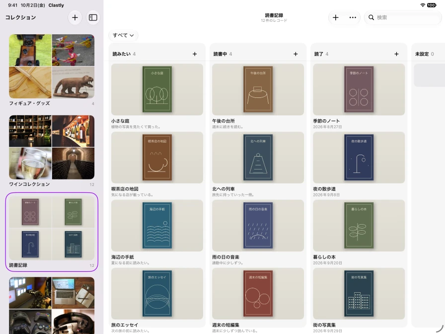Open the 海辺の手紙 book cover
445x334 pixels.
(x=157, y=226)
